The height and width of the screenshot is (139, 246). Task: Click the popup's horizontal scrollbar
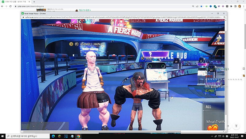pyautogui.click(x=102, y=132)
